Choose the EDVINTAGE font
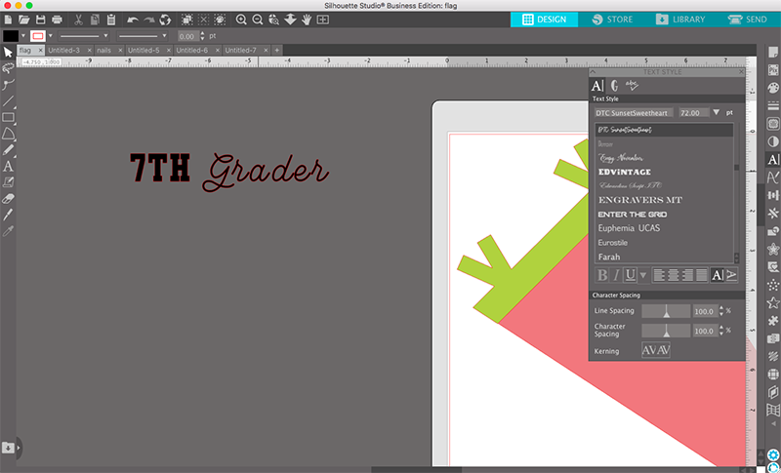Screen dimensions: 781x473 [x=625, y=172]
